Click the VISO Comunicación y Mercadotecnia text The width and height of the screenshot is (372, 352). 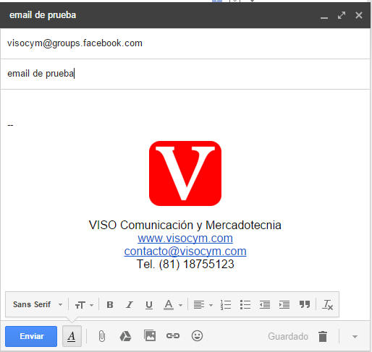[x=185, y=226]
